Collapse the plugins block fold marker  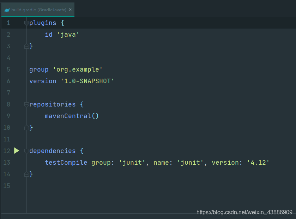26,23
